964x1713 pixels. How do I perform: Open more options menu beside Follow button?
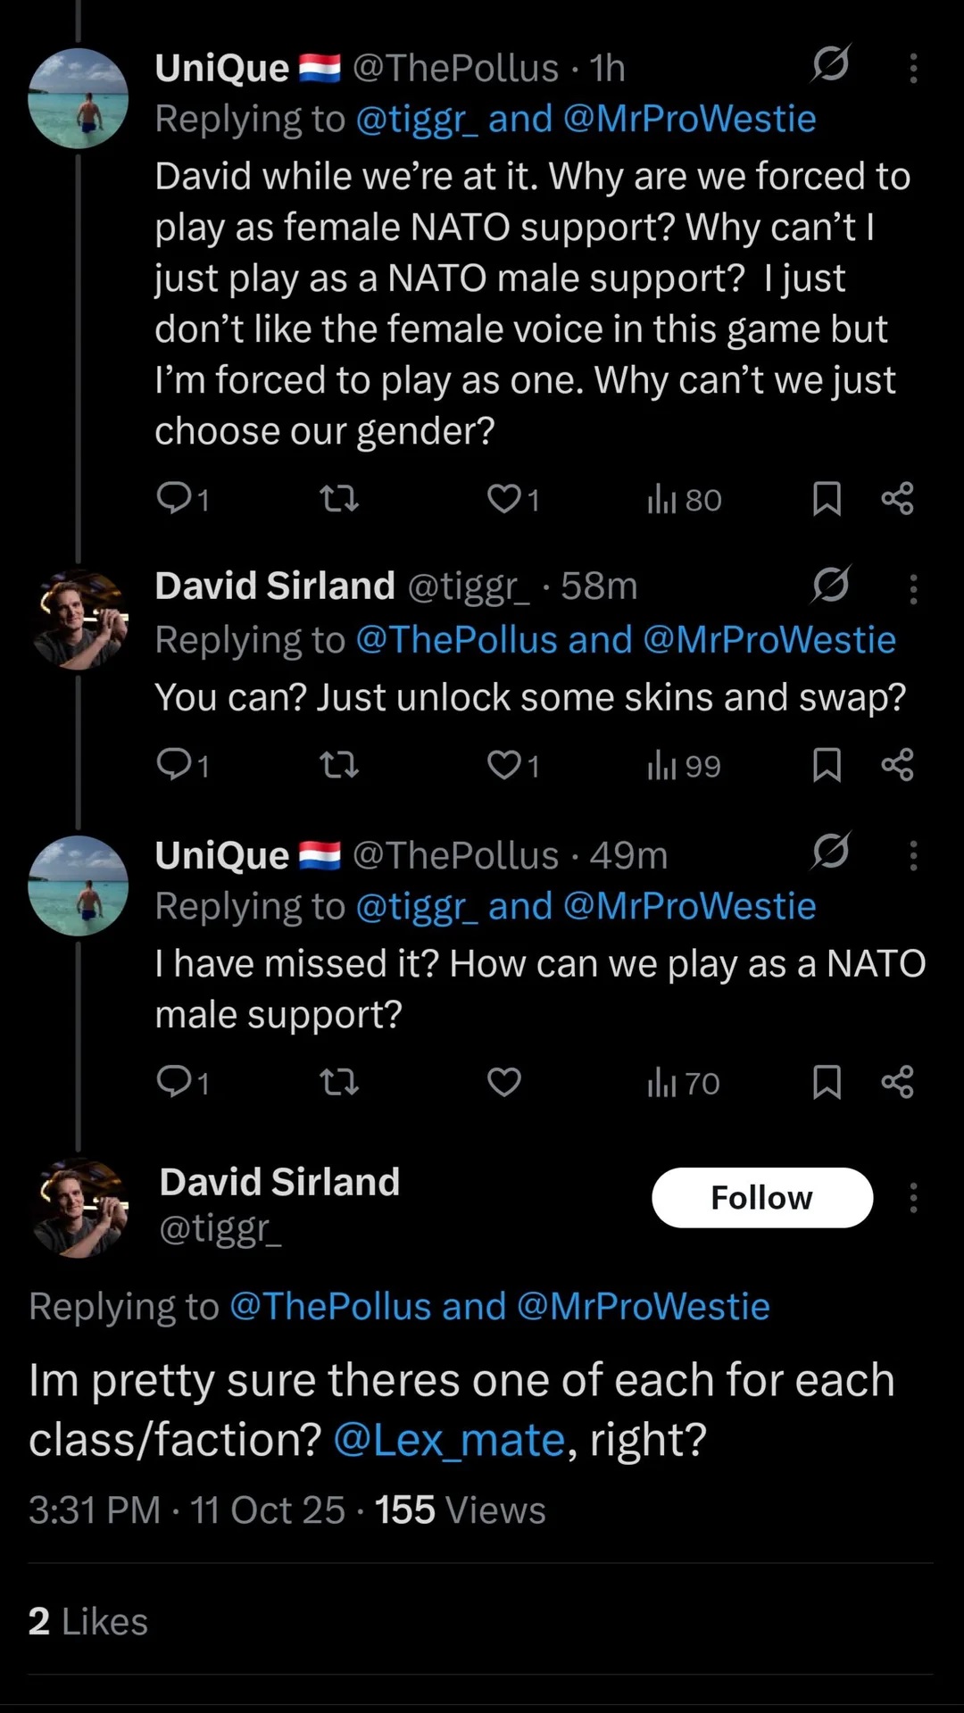[x=913, y=1198]
